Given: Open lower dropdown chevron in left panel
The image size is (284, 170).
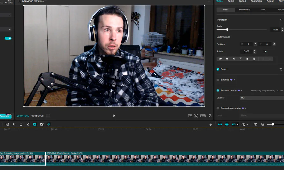Looking at the screenshot, I should pyautogui.click(x=10, y=30).
